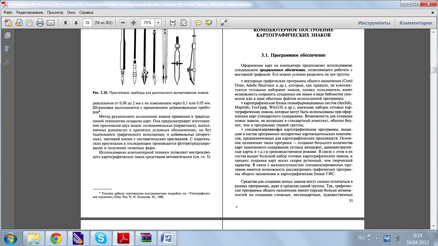The width and height of the screenshot is (438, 246).
Task: Open the zoom percentage dropdown arrow
Action: (x=158, y=23)
